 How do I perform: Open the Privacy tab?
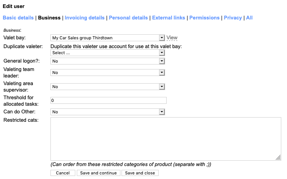coord(233,18)
